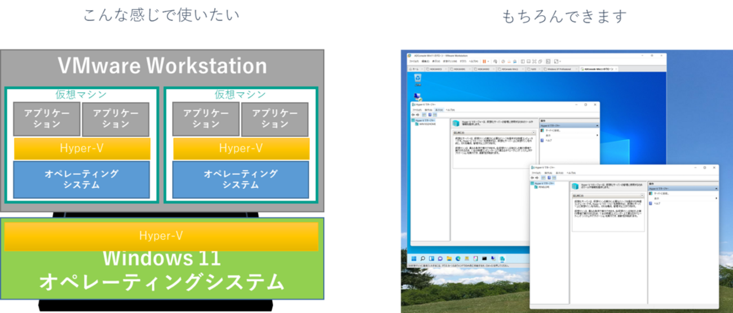The height and width of the screenshot is (313, 733).
Task: Click the Unity mode icon in VMware toolbar
Action: point(540,61)
